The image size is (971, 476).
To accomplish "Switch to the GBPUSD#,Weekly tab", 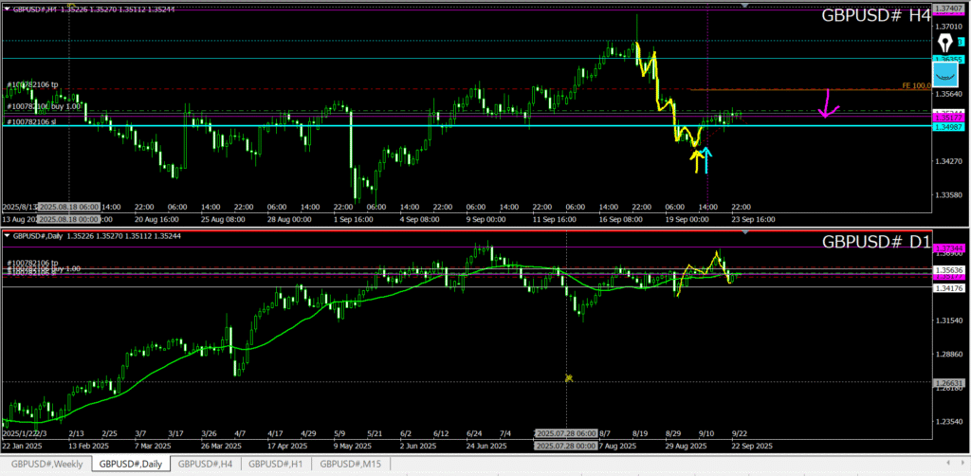I will [46, 464].
